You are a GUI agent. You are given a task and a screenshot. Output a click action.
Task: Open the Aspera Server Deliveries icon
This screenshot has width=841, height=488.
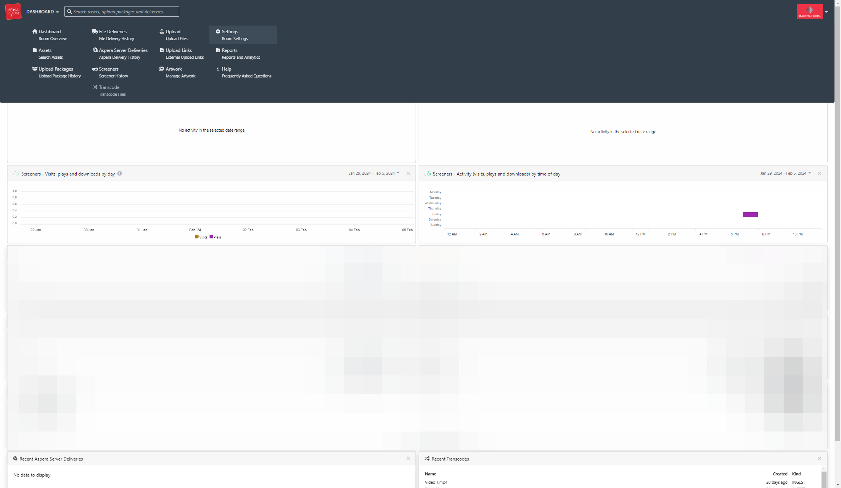95,50
